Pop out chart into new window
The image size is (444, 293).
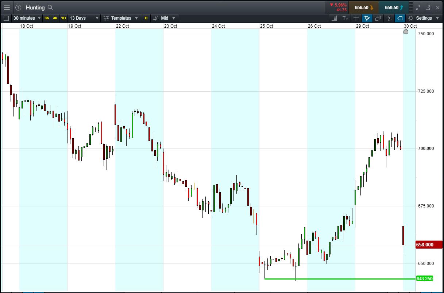428,7
